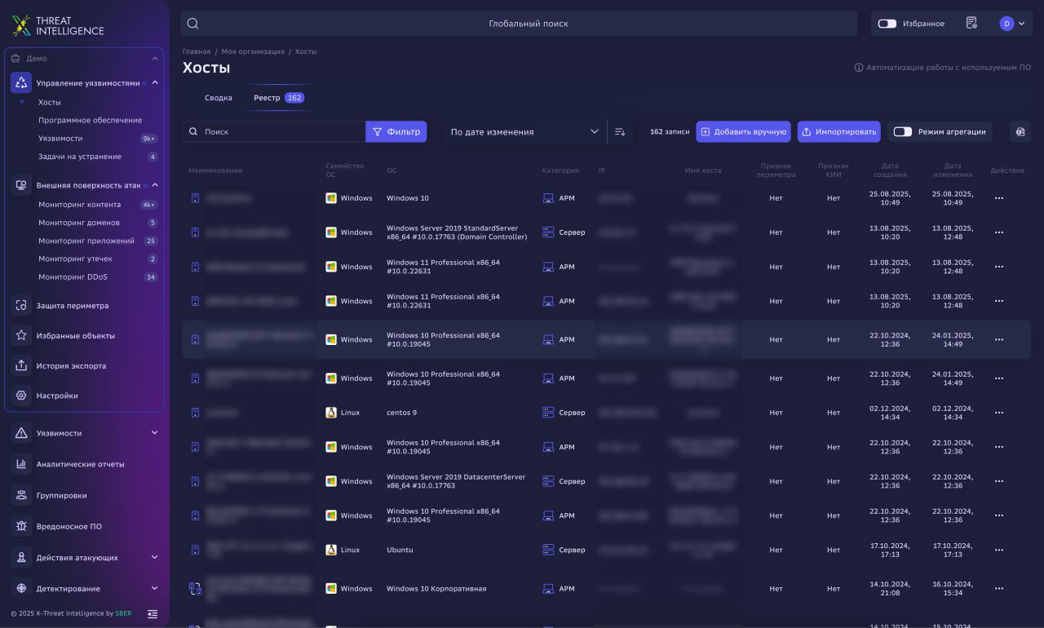This screenshot has width=1044, height=628.
Task: Switch to the Сводка tab
Action: pyautogui.click(x=218, y=98)
